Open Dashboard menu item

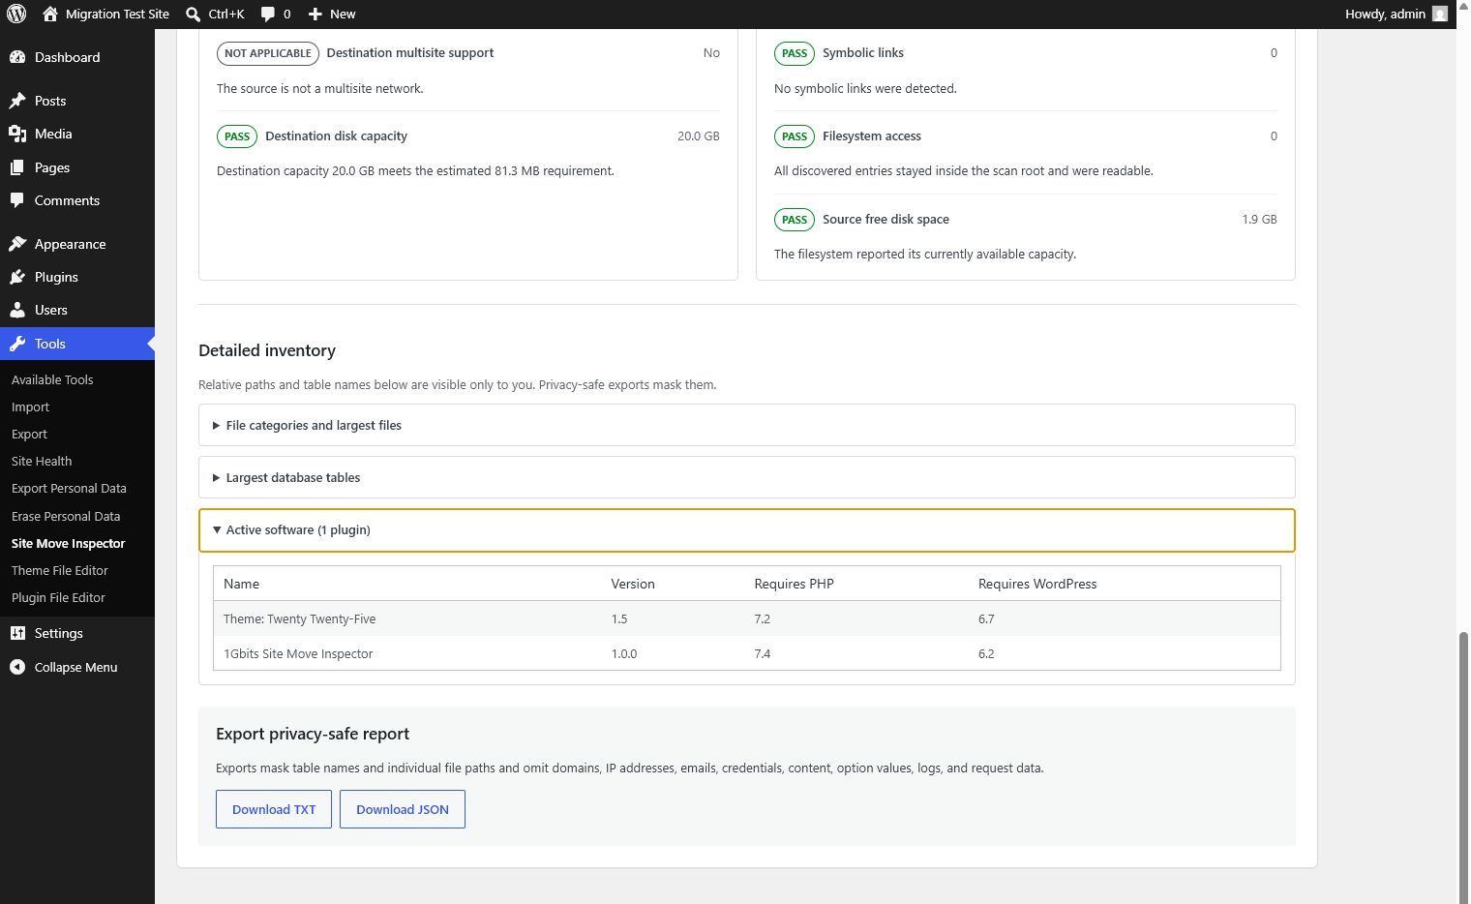[x=77, y=57]
